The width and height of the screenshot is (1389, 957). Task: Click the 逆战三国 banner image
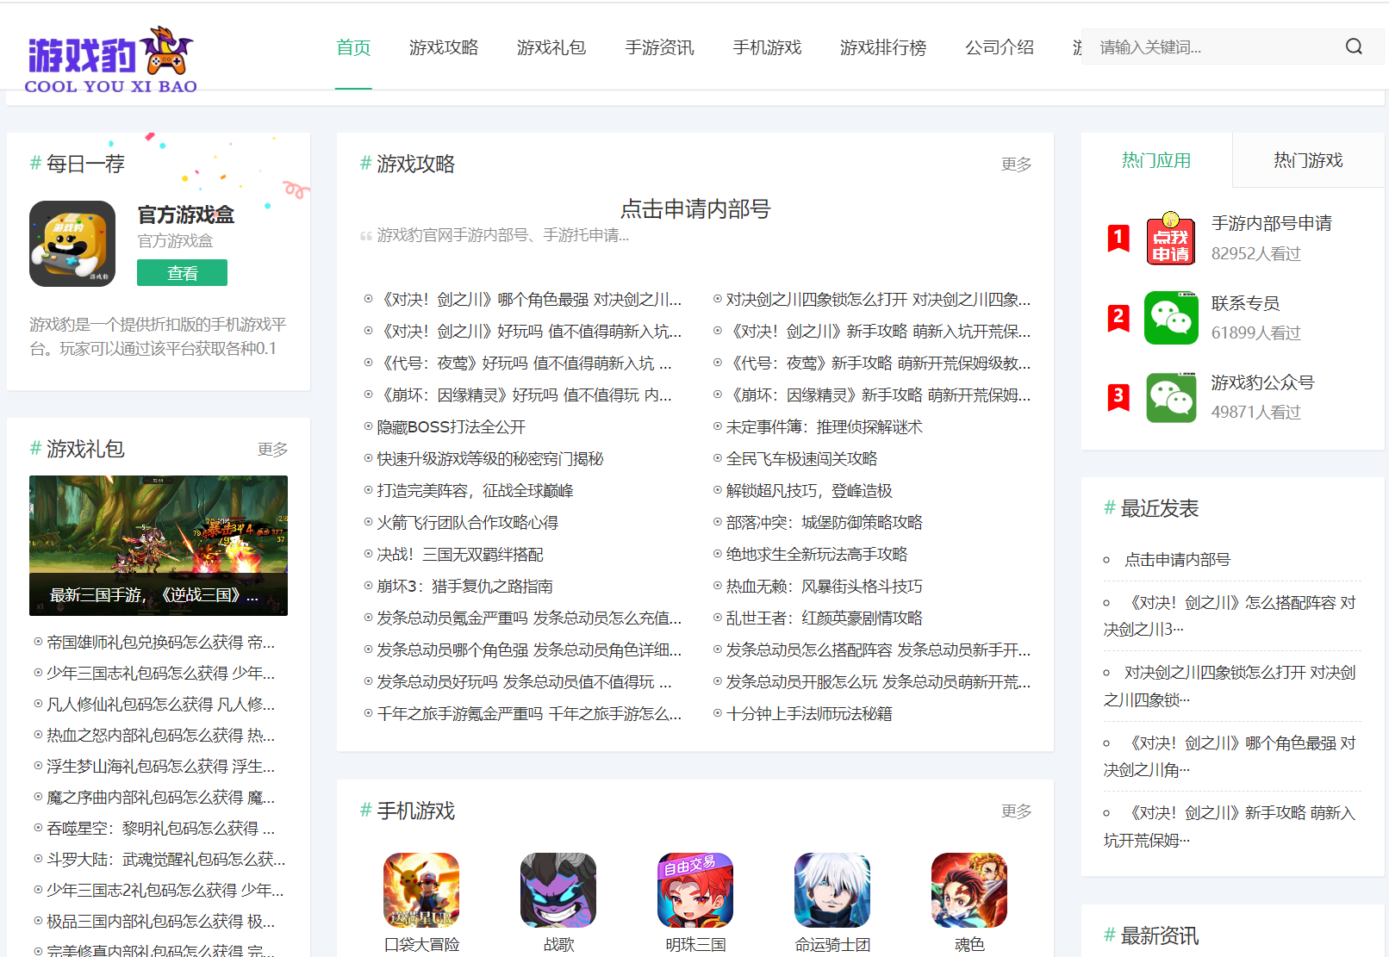click(x=158, y=545)
